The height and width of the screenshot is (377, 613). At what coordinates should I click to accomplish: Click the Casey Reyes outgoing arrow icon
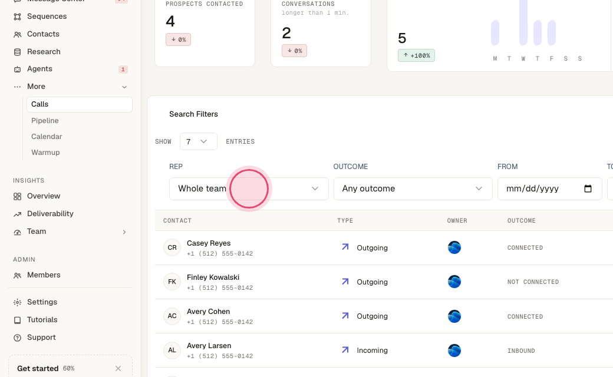pos(345,247)
